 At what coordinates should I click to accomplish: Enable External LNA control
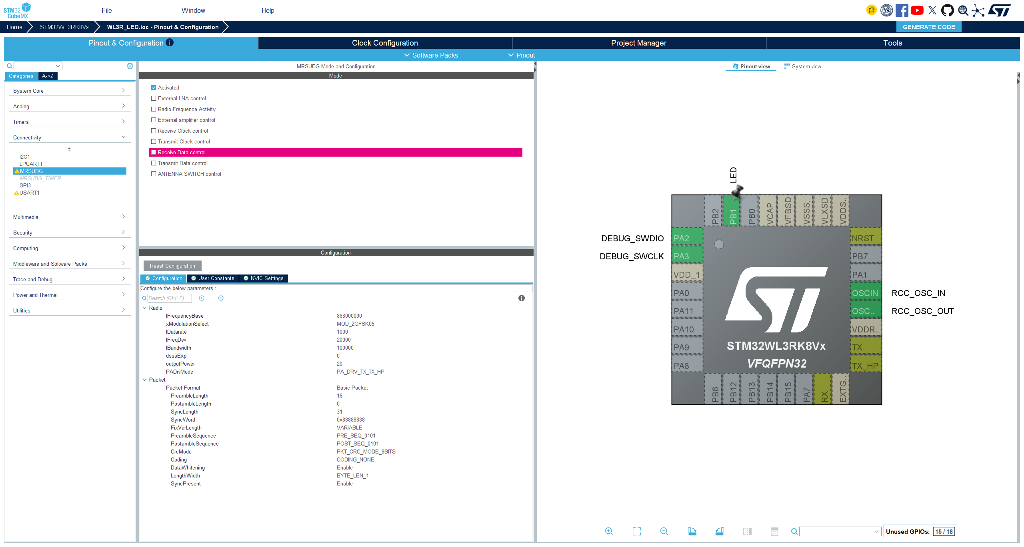pyautogui.click(x=154, y=98)
